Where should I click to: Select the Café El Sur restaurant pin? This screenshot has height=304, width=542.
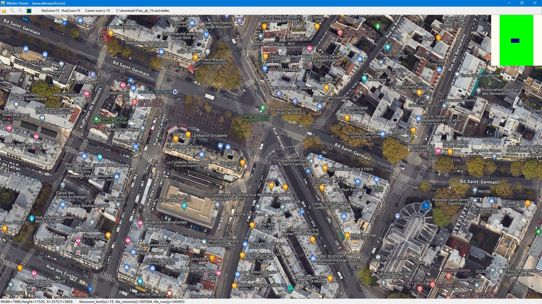click(x=528, y=203)
